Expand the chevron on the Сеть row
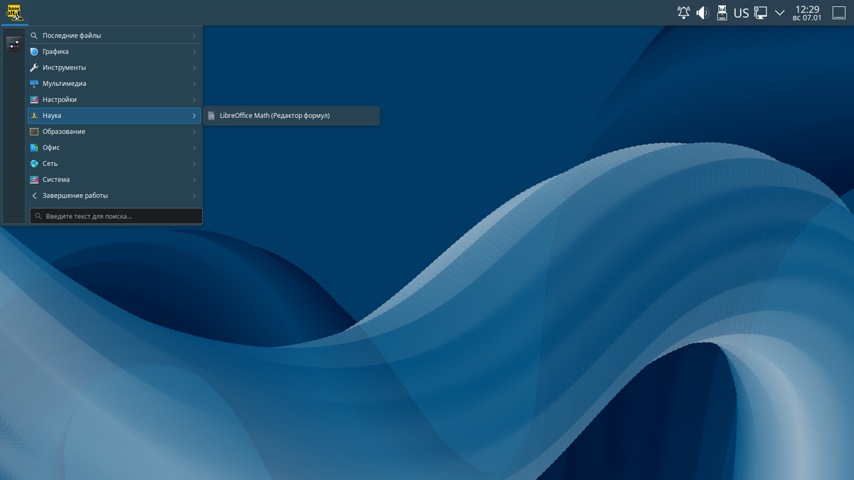Viewport: 854px width, 480px height. 194,164
